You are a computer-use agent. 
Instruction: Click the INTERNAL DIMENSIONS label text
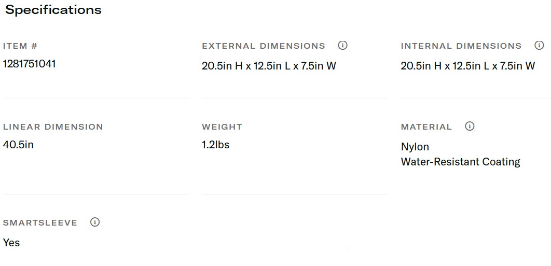coord(461,46)
